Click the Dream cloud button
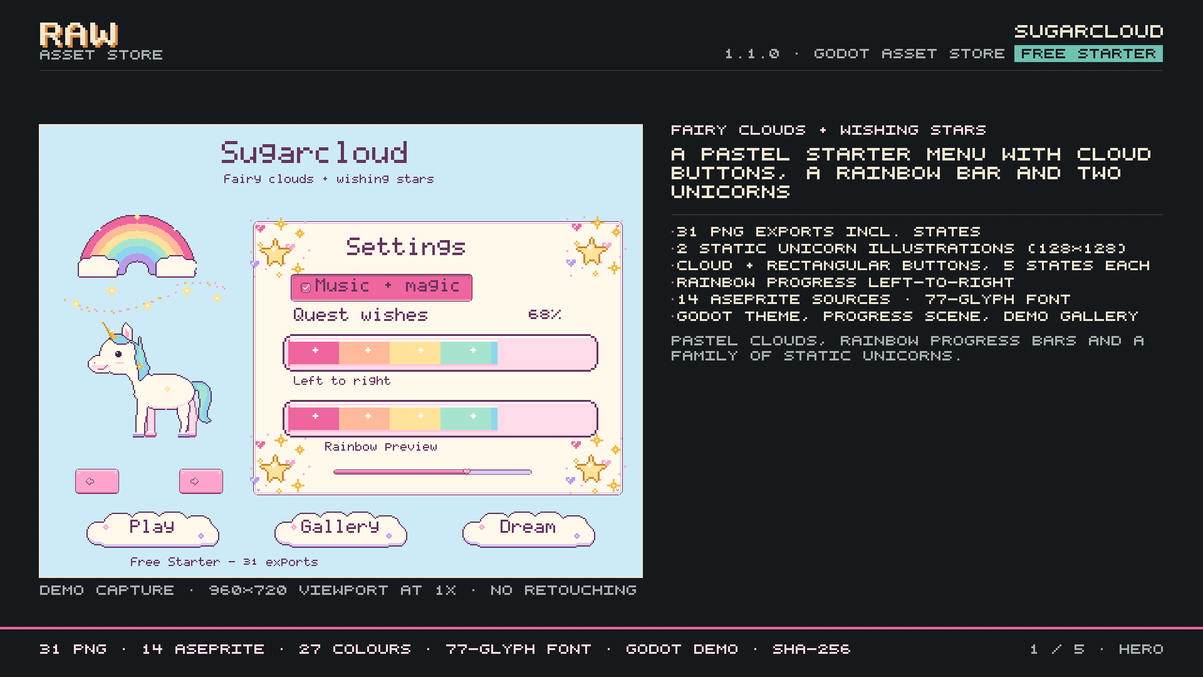This screenshot has height=677, width=1203. (528, 530)
